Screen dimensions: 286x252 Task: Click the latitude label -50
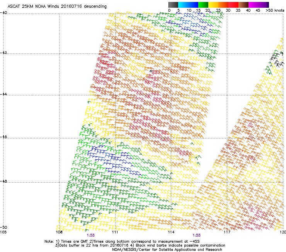(3, 227)
